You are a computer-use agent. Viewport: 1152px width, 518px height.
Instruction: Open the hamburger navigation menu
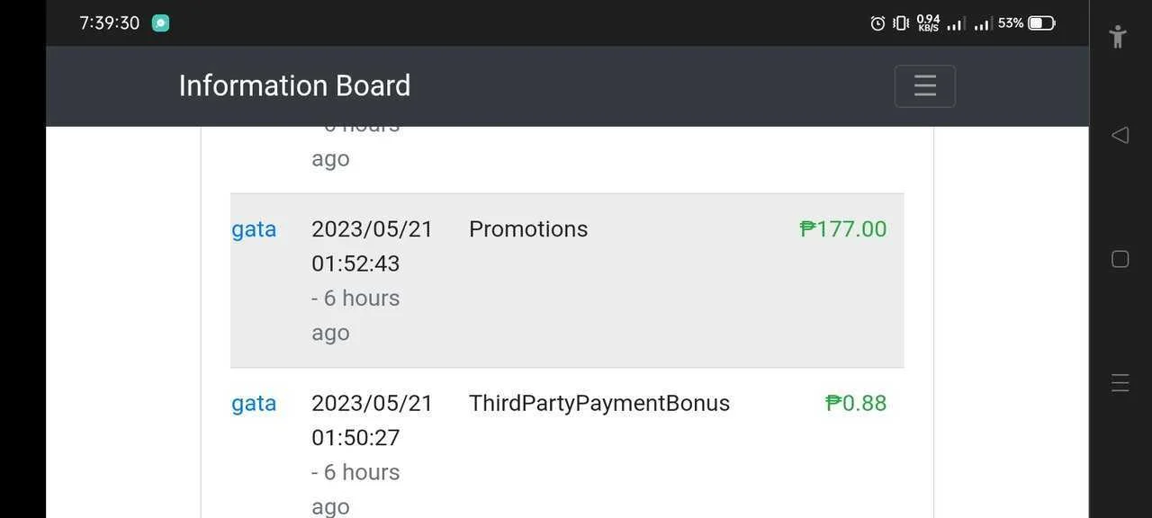[924, 85]
